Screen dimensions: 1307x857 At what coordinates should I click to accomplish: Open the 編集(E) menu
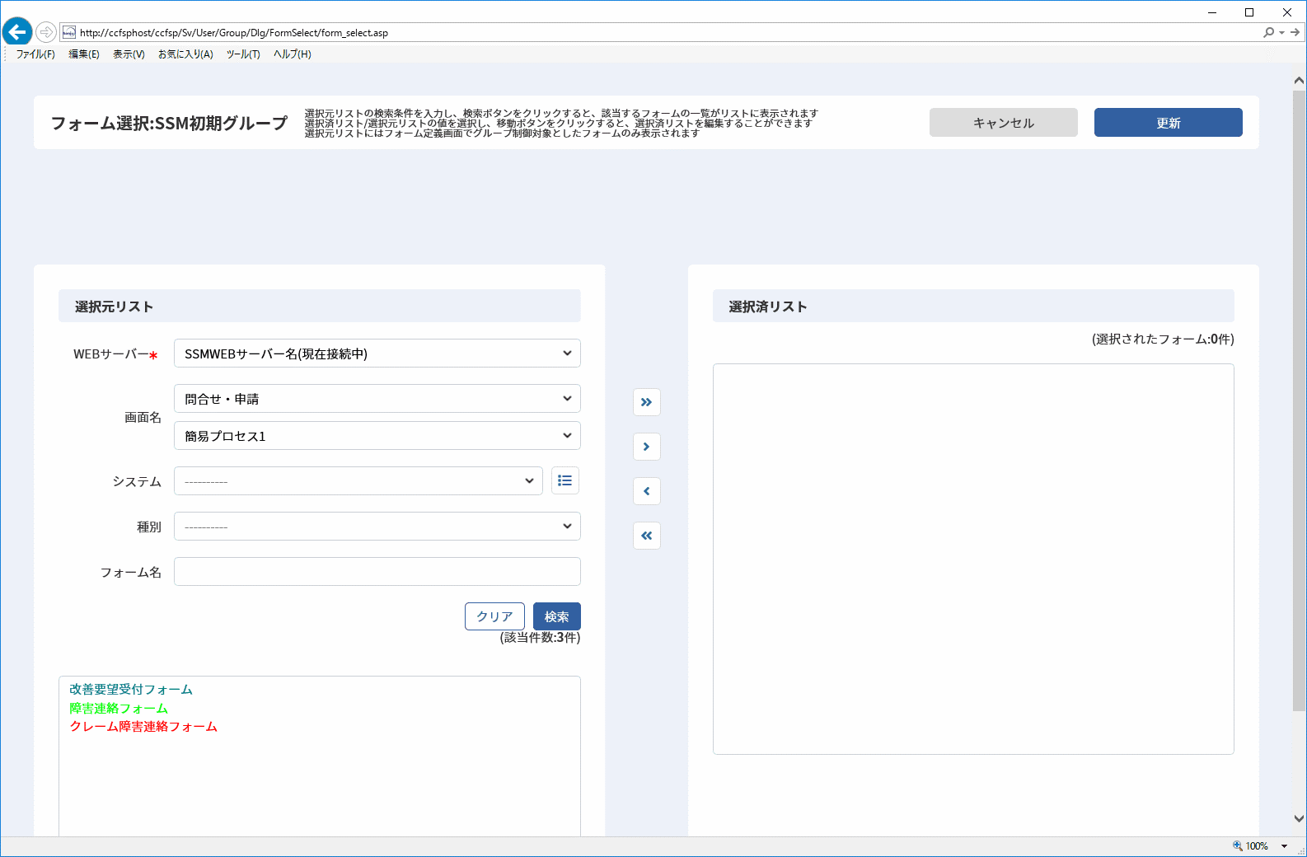(x=84, y=54)
